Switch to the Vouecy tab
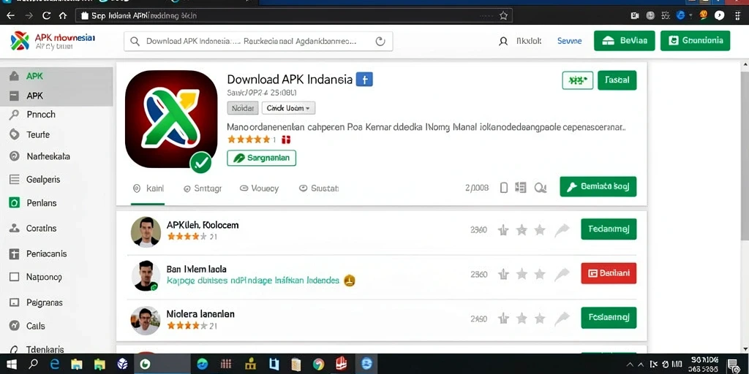This screenshot has height=374, width=749. [260, 188]
